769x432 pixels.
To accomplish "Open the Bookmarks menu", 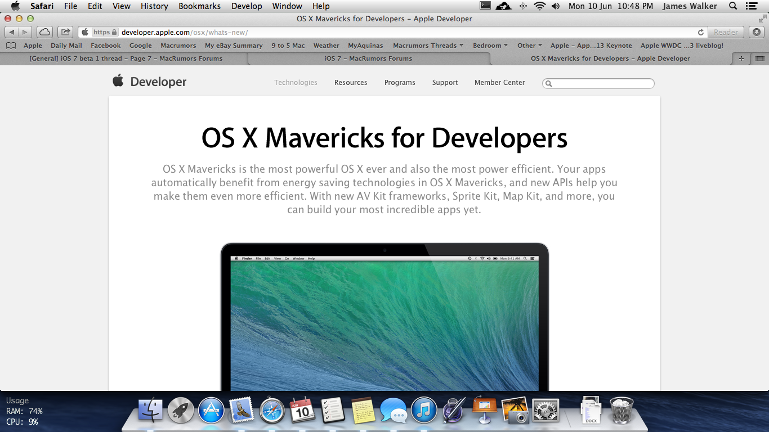I will (x=199, y=6).
